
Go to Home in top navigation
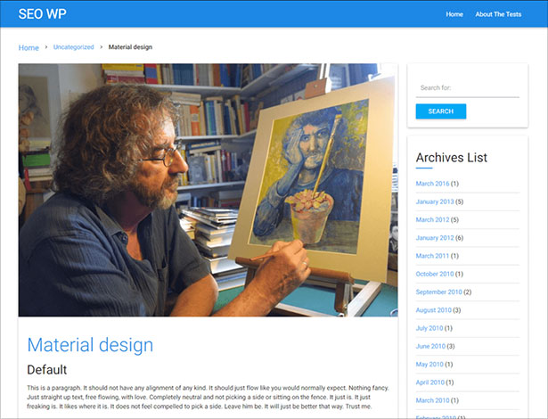click(454, 14)
